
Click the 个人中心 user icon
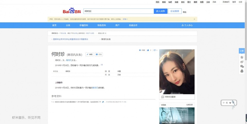(183, 25)
